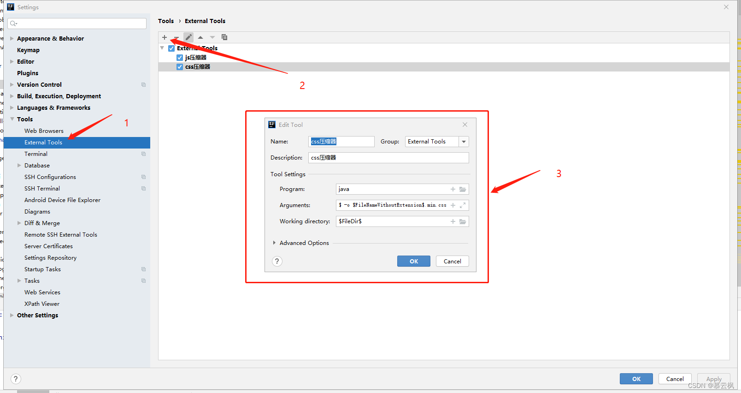Image resolution: width=741 pixels, height=393 pixels.
Task: Open Server Certificates settings
Action: coord(48,246)
